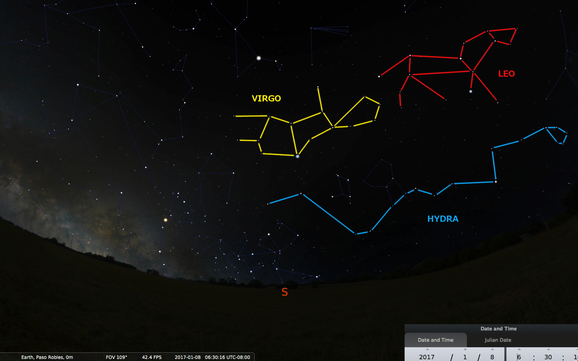
Task: Click the 42.4 FPS status readout
Action: 152,357
